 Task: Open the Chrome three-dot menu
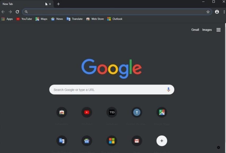coord(224,12)
